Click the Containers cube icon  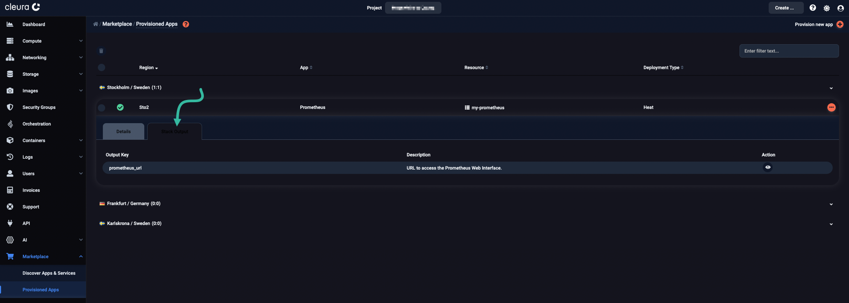[10, 140]
